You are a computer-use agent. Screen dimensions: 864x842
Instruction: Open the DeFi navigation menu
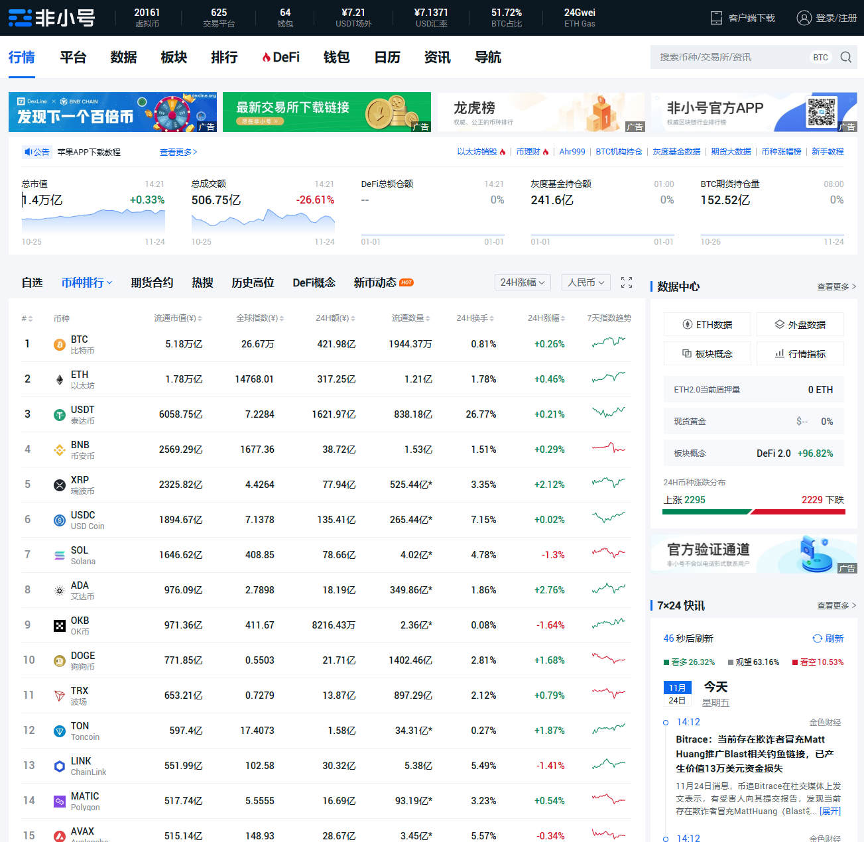[280, 58]
